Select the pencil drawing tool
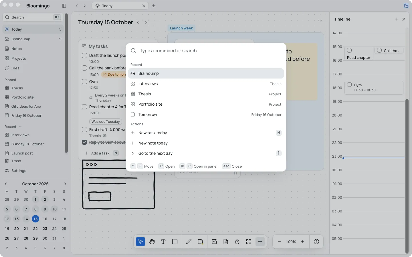The image size is (412, 257). 189,242
